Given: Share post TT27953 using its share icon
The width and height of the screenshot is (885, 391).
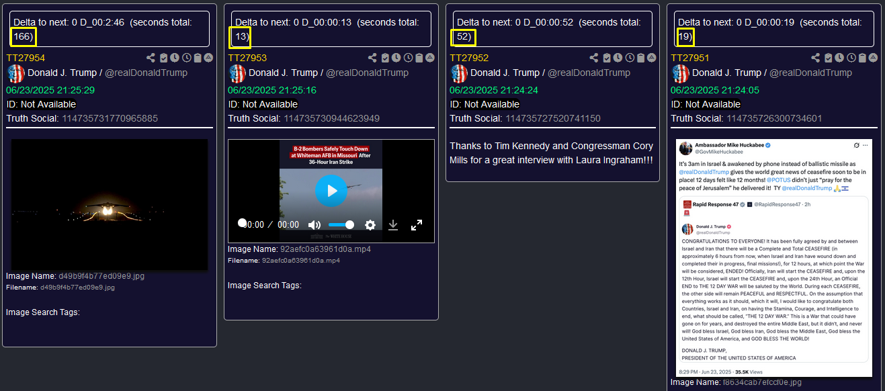Looking at the screenshot, I should pos(373,58).
